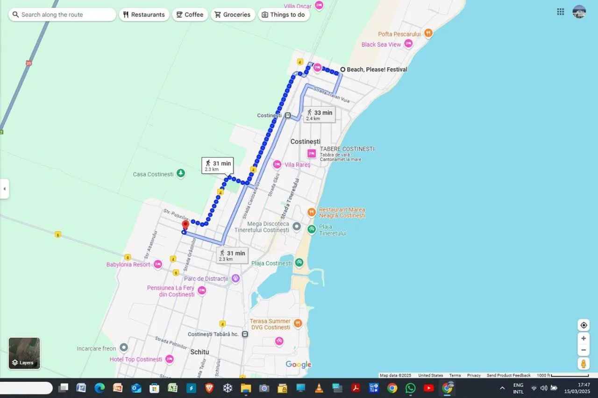Open the Casa Costinești green park marker
The image size is (598, 398).
[x=181, y=174]
